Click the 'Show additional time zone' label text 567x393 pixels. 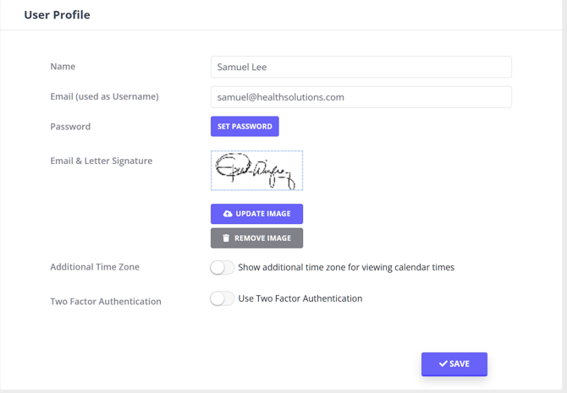pyautogui.click(x=346, y=267)
